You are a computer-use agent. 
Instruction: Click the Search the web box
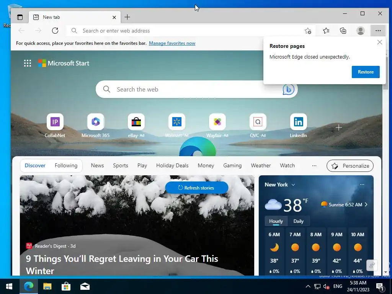[x=196, y=89]
